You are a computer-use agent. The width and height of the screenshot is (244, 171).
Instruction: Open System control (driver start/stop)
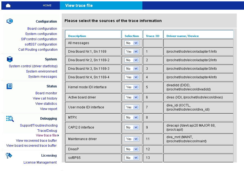(x=33, y=66)
